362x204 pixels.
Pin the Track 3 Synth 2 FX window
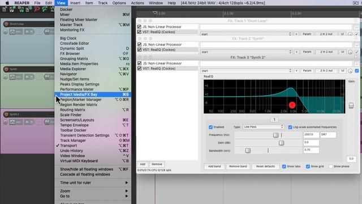click(x=356, y=57)
